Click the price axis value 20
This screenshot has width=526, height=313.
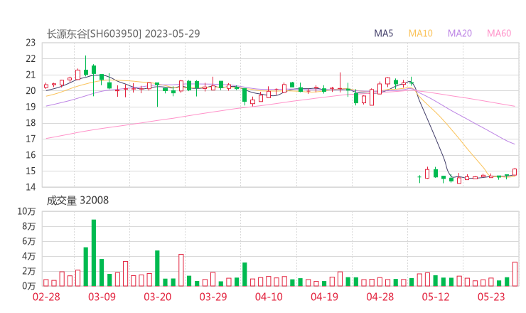[31, 90]
